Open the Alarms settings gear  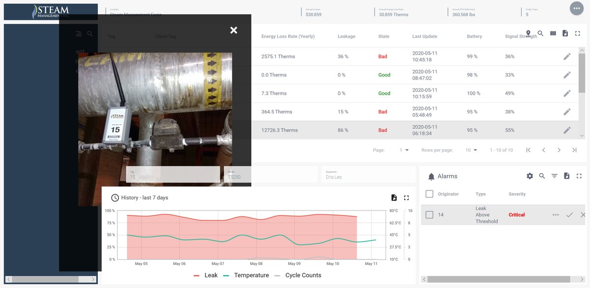pos(530,176)
